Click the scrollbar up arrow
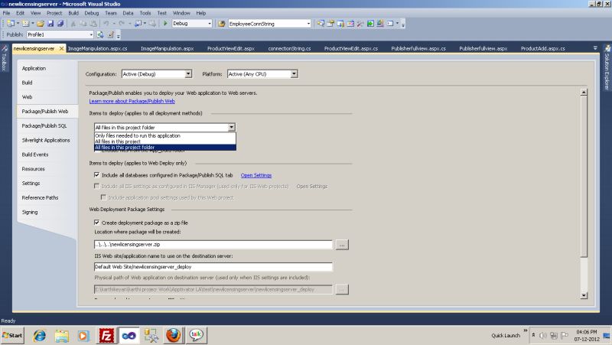 point(584,92)
